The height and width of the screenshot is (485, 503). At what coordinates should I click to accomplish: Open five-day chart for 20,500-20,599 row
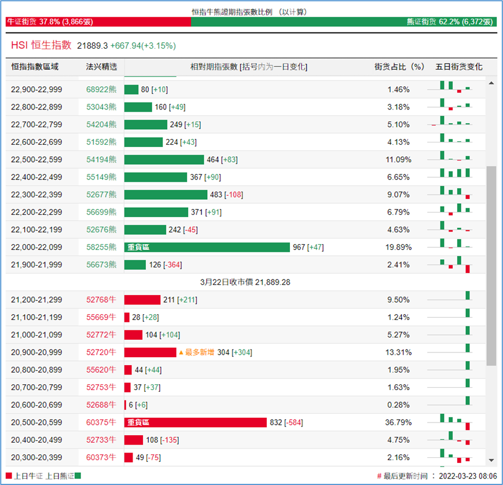point(450,422)
